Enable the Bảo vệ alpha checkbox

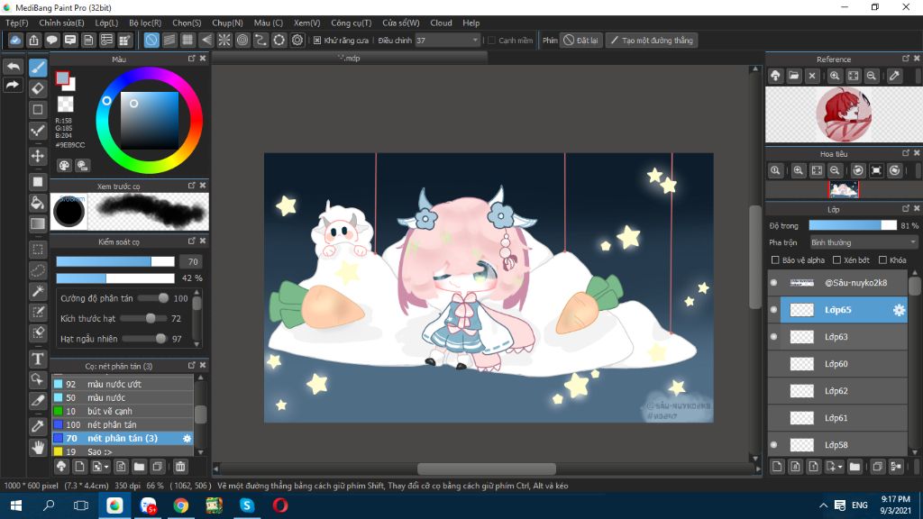pyautogui.click(x=775, y=260)
